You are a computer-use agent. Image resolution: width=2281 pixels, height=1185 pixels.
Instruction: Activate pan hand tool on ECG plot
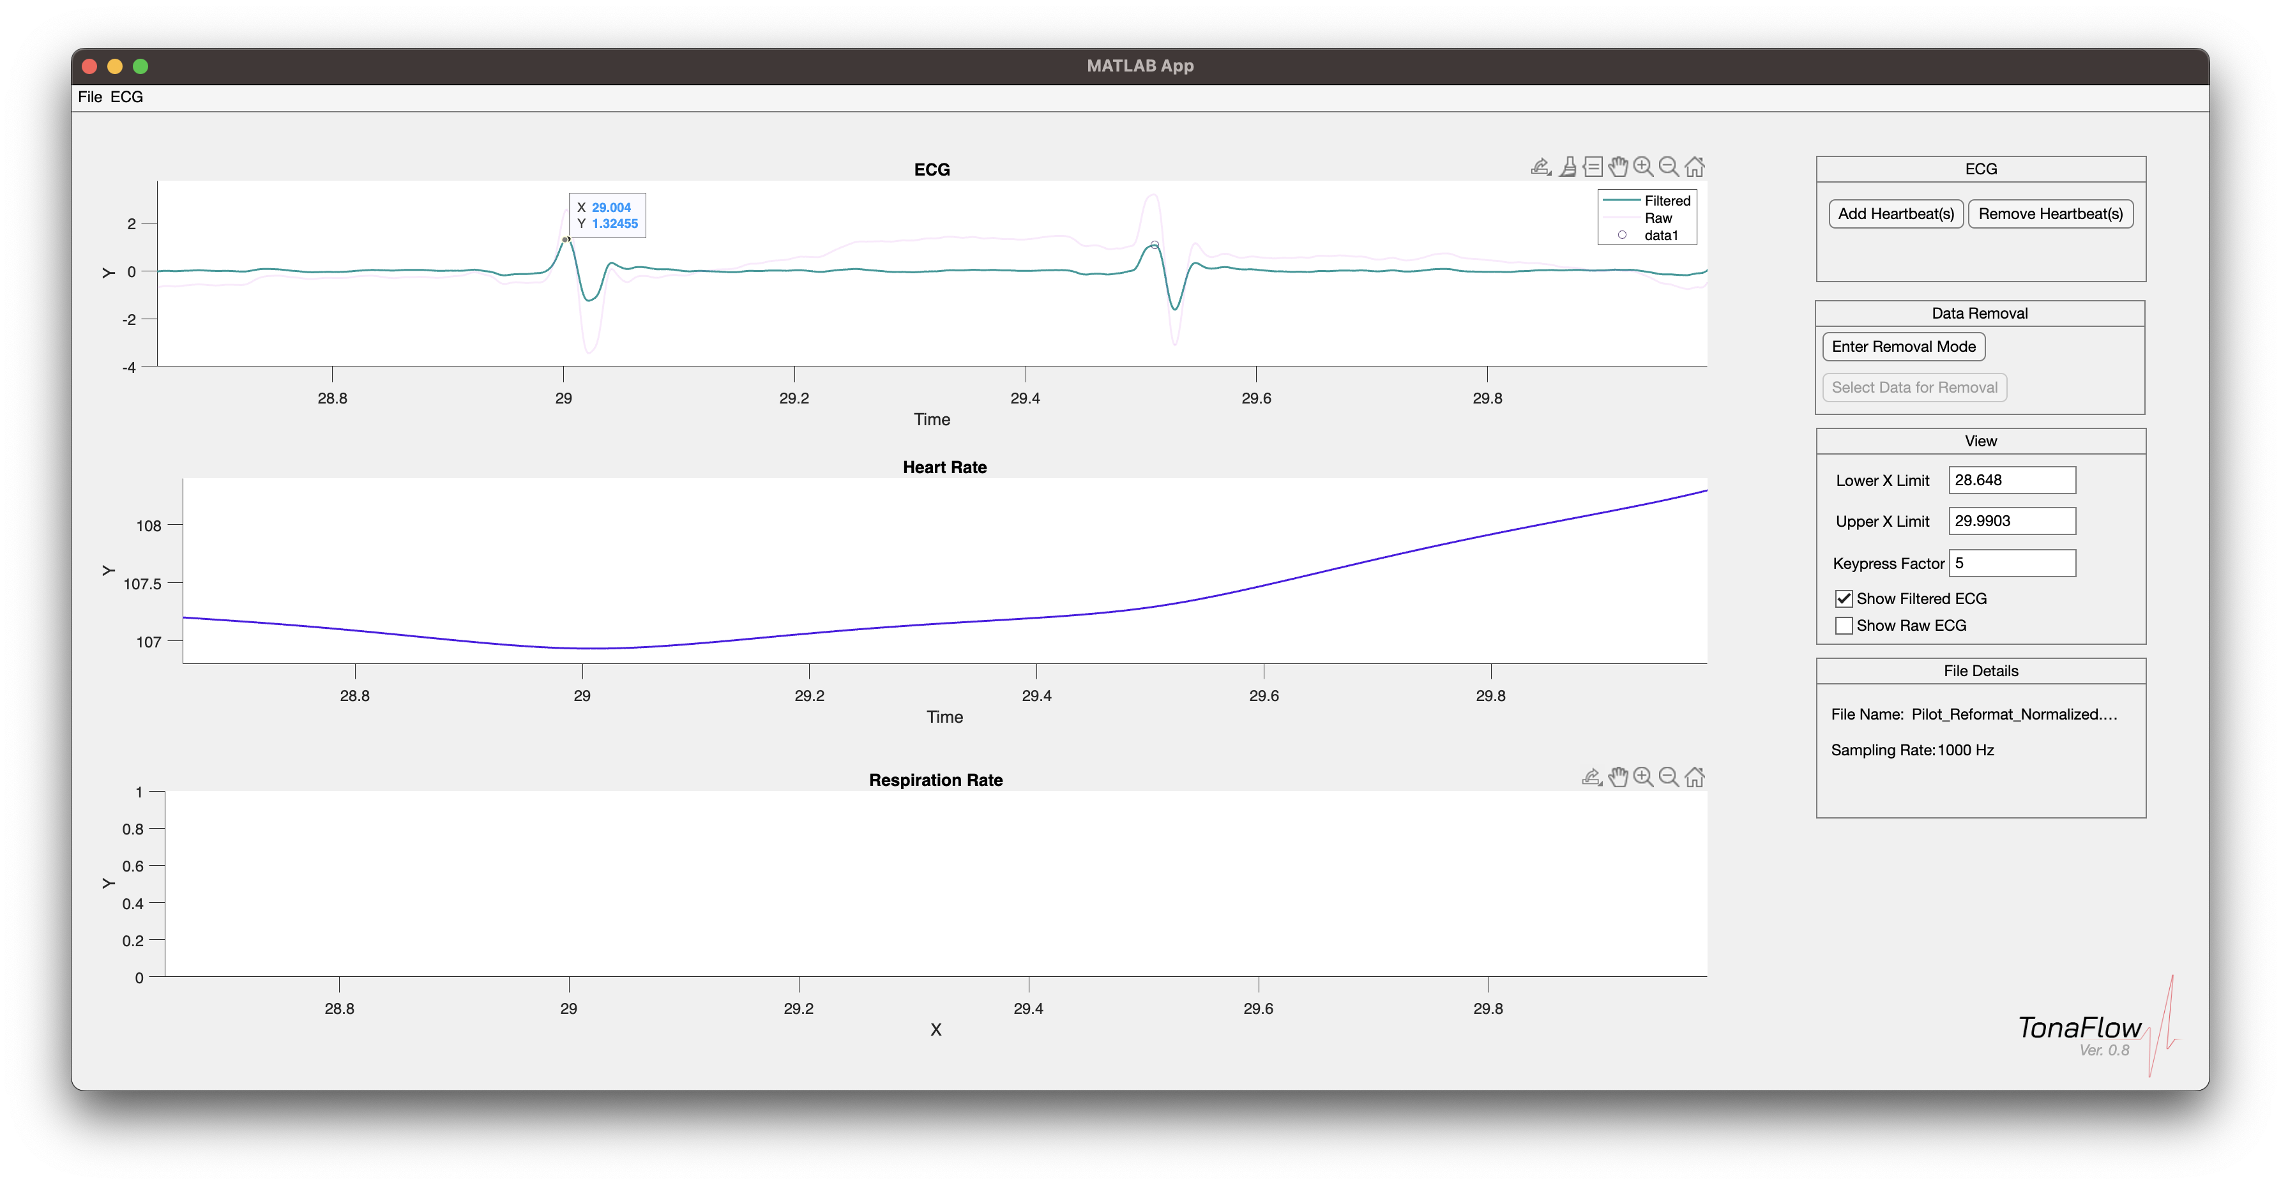(1618, 167)
